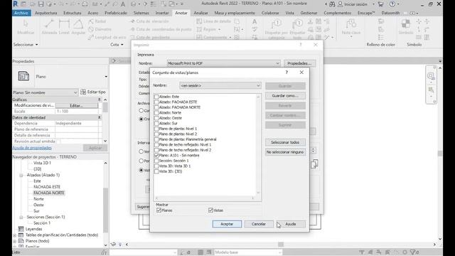
Task: Expand the Planos (todo) tree node
Action: [15, 241]
